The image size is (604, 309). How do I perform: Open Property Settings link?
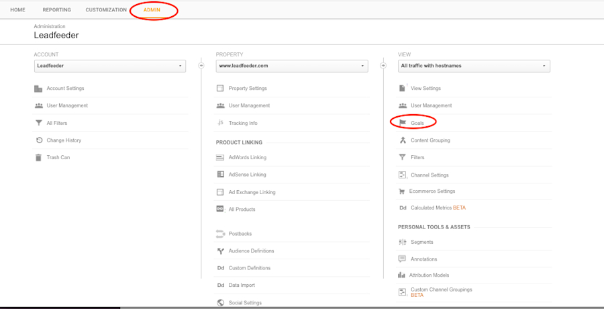[x=248, y=89]
